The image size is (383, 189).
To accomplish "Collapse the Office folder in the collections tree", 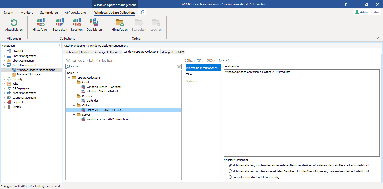I will tap(74, 105).
